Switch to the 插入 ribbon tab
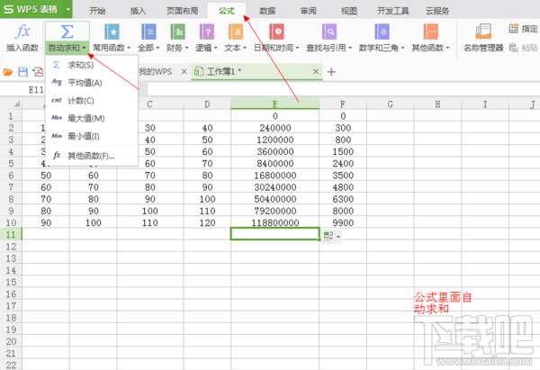The image size is (540, 370). pos(138,11)
